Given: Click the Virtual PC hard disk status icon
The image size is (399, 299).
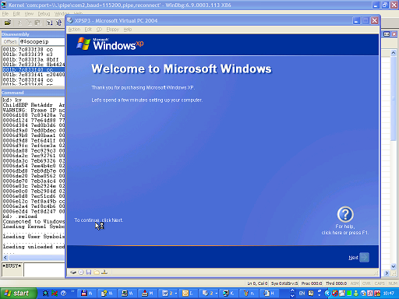Looking at the screenshot, I should point(73,273).
